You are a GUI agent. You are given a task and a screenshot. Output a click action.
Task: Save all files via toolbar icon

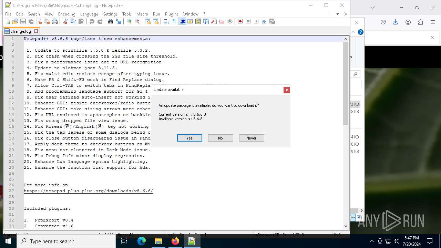tap(31, 21)
